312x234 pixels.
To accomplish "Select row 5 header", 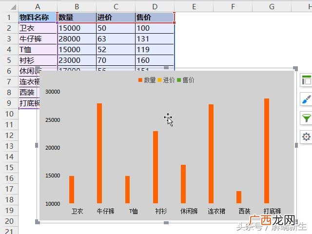I will [x=9, y=60].
